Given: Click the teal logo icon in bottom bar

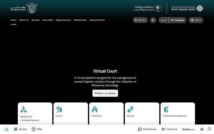Looking at the screenshot, I should pyautogui.click(x=6, y=129).
